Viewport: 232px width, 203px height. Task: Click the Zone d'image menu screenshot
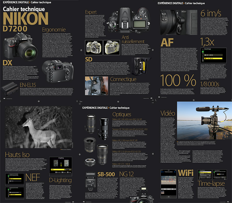[x=213, y=55]
